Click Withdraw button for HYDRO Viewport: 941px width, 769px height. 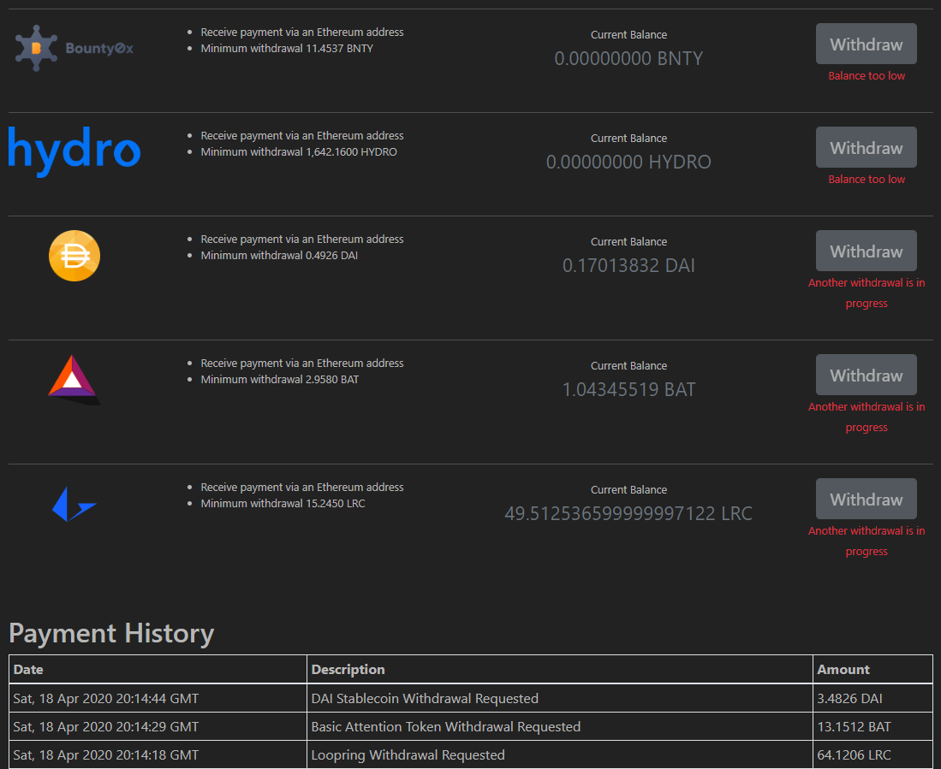[x=866, y=147]
